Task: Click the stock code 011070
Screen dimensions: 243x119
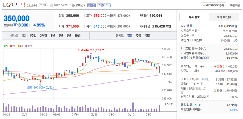Action: (32, 5)
